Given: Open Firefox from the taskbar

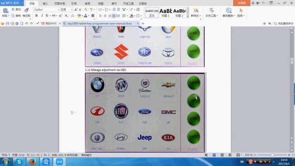Looking at the screenshot, I should 32,162.
